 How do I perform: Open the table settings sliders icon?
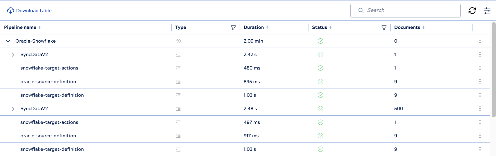[x=487, y=10]
